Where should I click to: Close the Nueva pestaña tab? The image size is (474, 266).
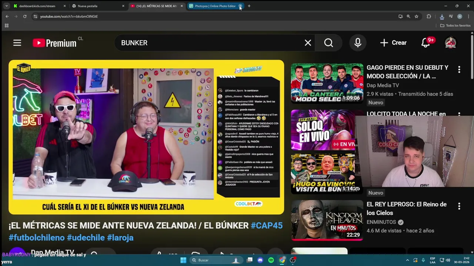[123, 6]
